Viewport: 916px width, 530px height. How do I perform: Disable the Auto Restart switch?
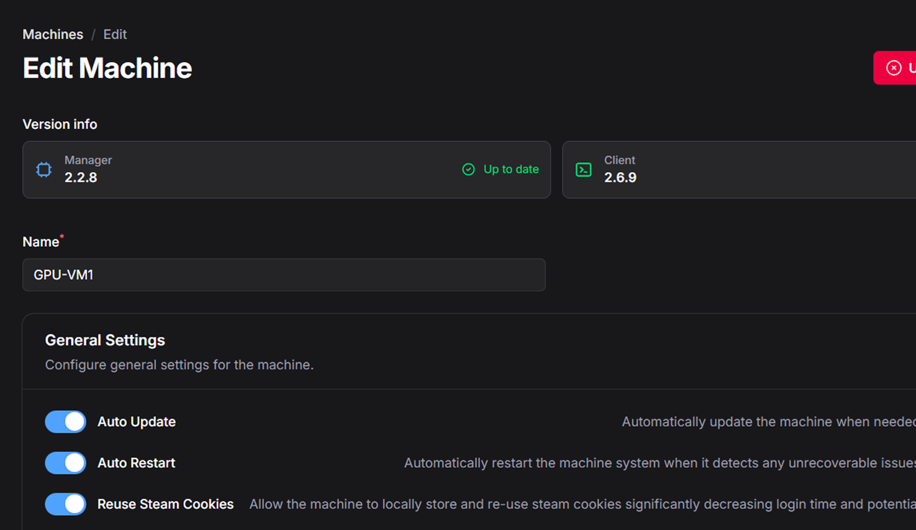coord(65,463)
